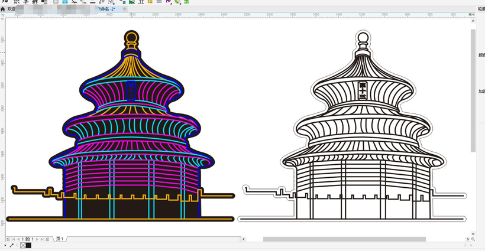Select the blue plaque on colored pagoda
485x251 pixels.
(131, 91)
